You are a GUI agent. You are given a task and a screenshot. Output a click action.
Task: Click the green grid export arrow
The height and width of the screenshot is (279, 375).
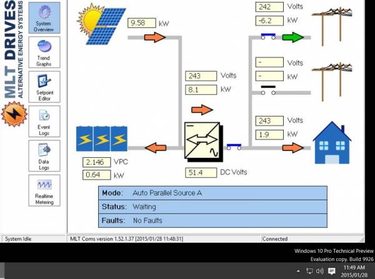[293, 37]
